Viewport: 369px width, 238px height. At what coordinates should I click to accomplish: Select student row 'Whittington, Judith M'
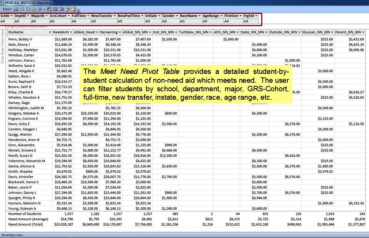[26, 108]
